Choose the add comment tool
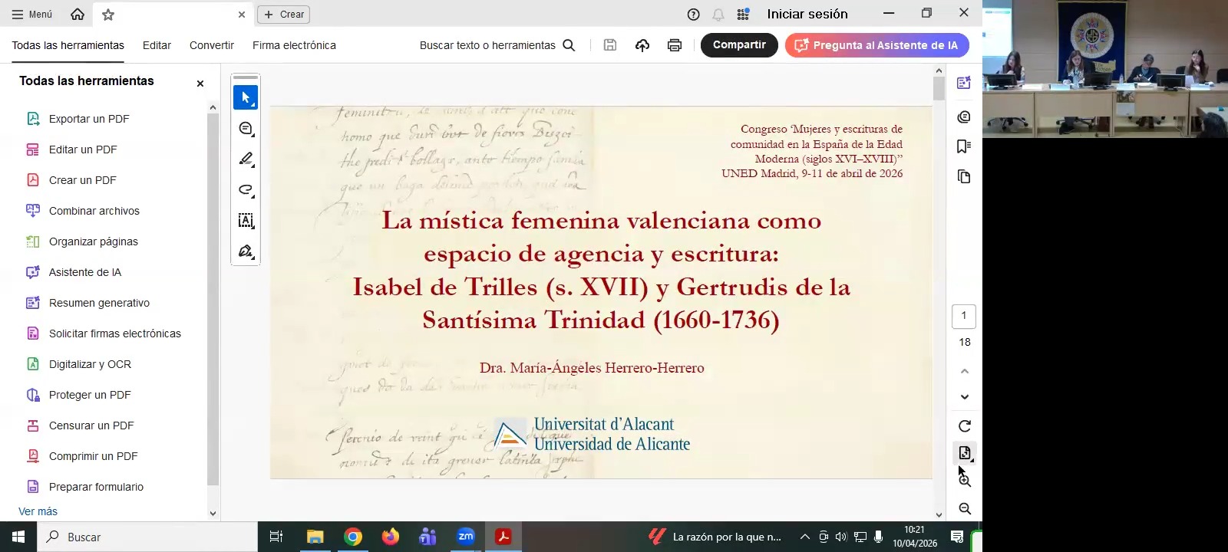Screen dimensions: 1228x552 tap(246, 129)
